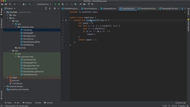This screenshot has width=190, height=107.
Task: Open the user/profile dropdown in the toolbar
Action: [24, 4]
